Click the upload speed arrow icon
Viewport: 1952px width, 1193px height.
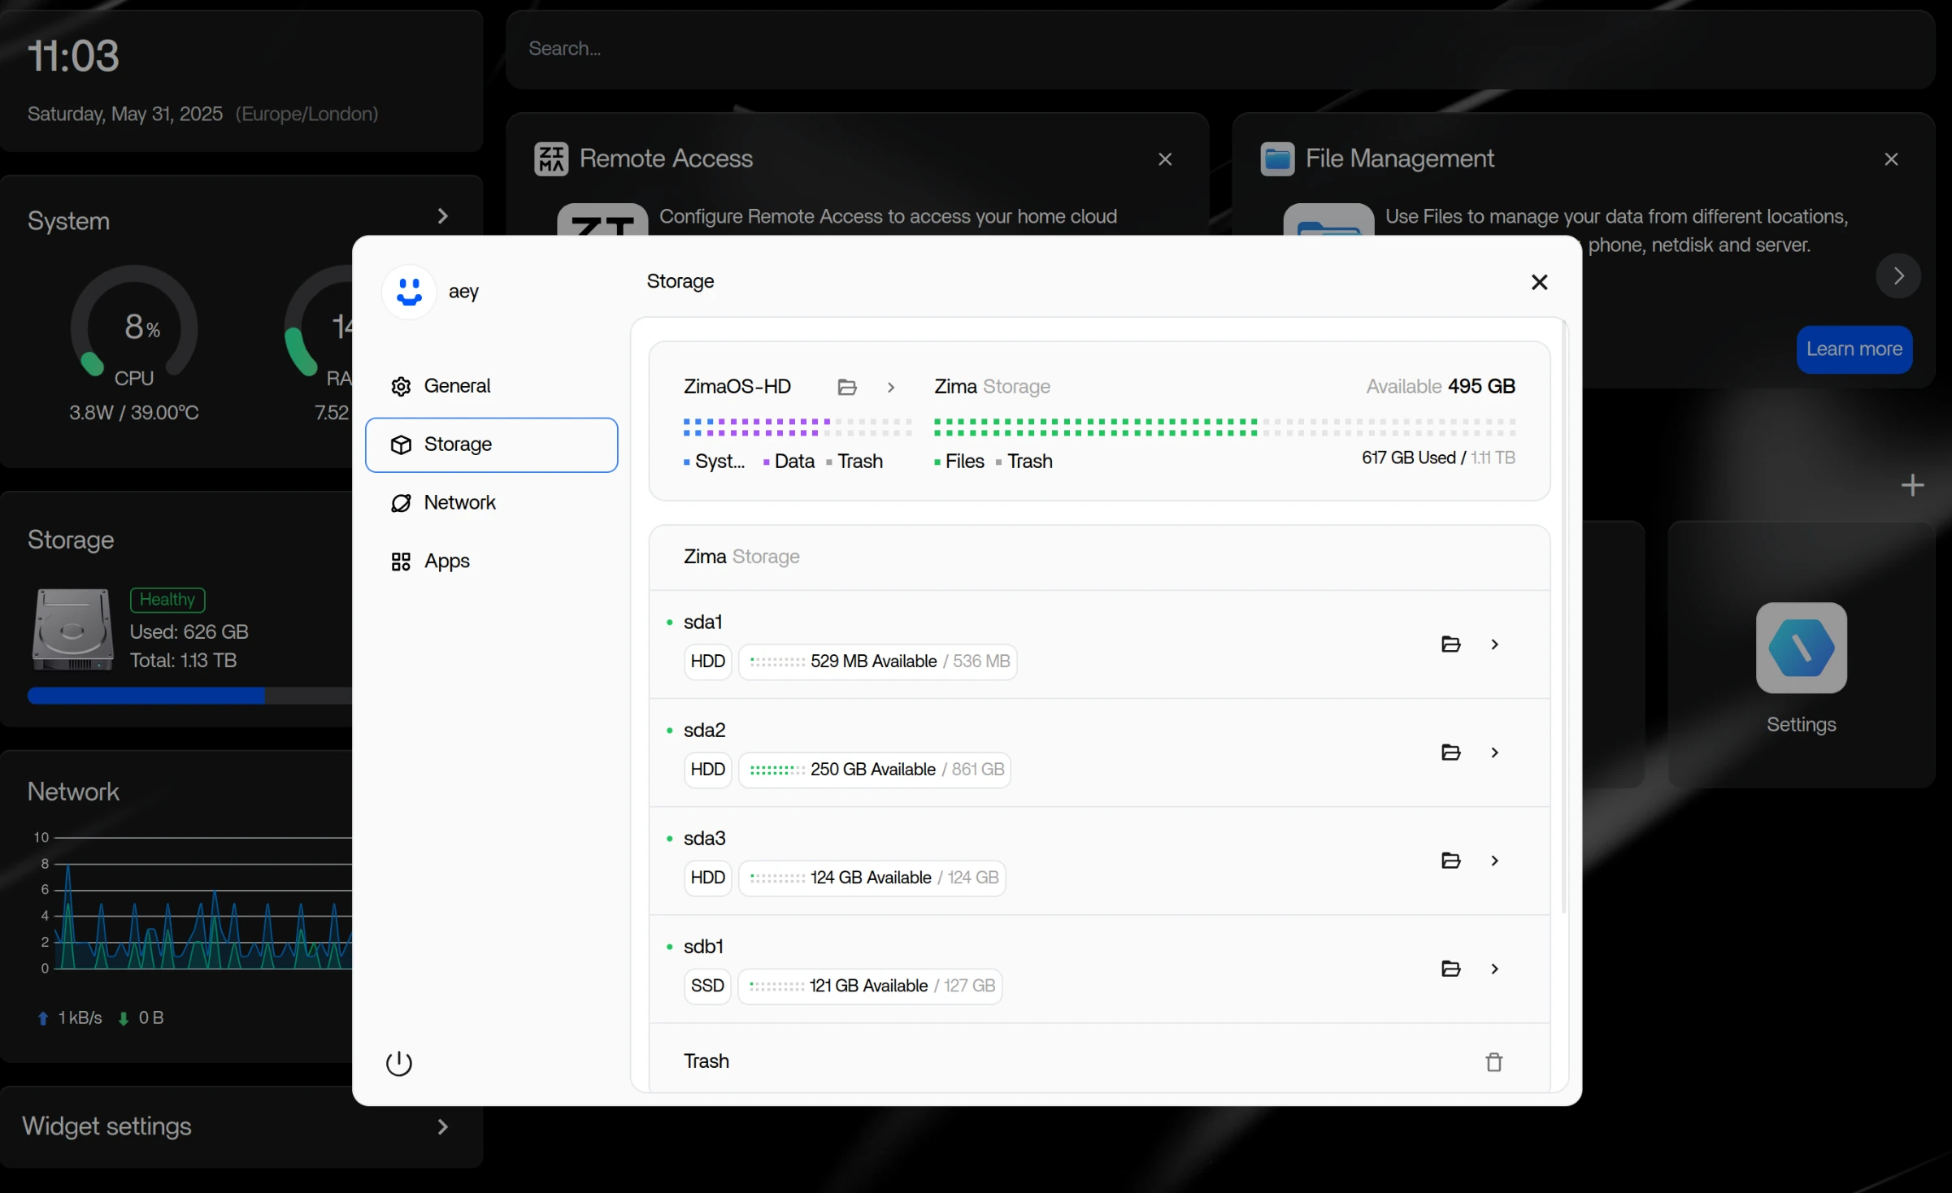coord(43,1018)
